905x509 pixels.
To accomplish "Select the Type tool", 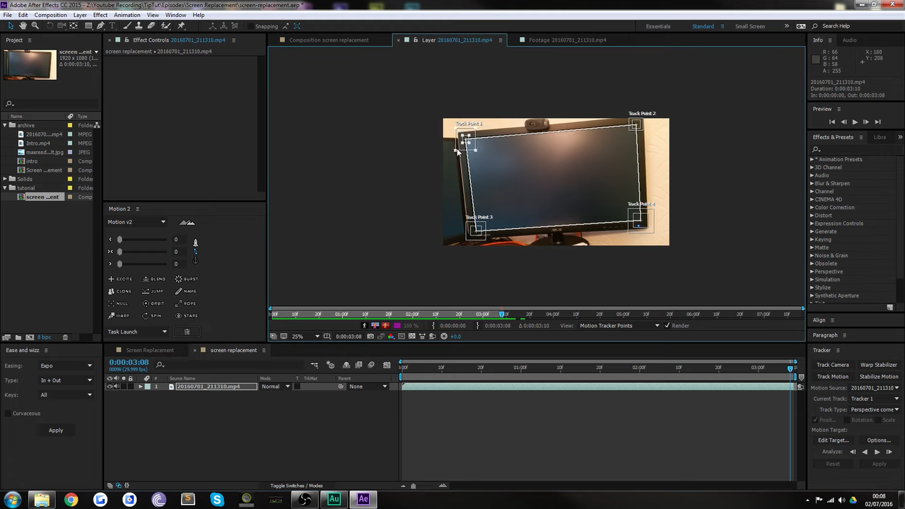I will coord(112,25).
